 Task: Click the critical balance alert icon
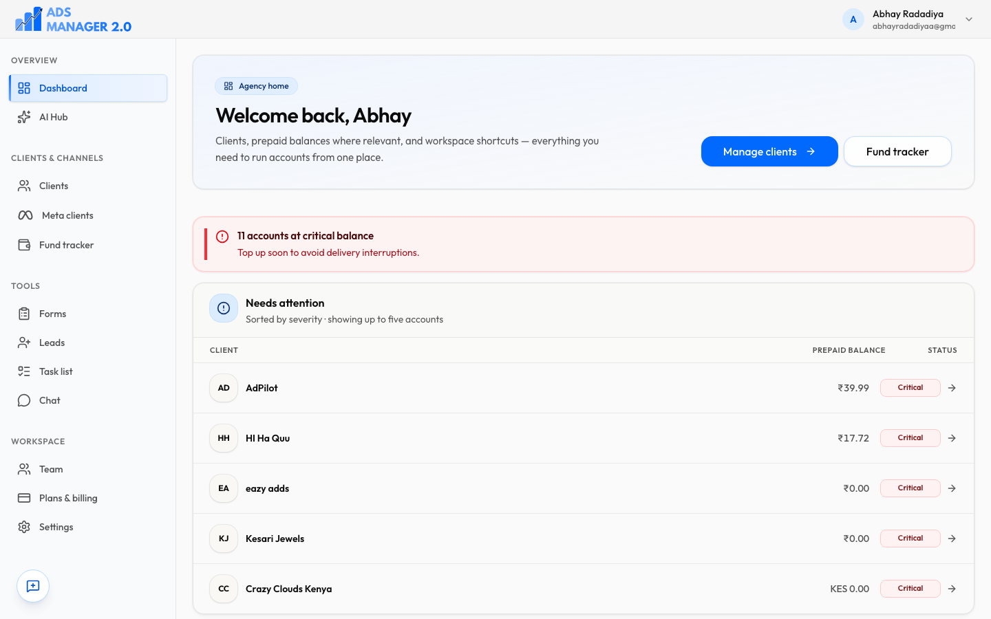[222, 237]
